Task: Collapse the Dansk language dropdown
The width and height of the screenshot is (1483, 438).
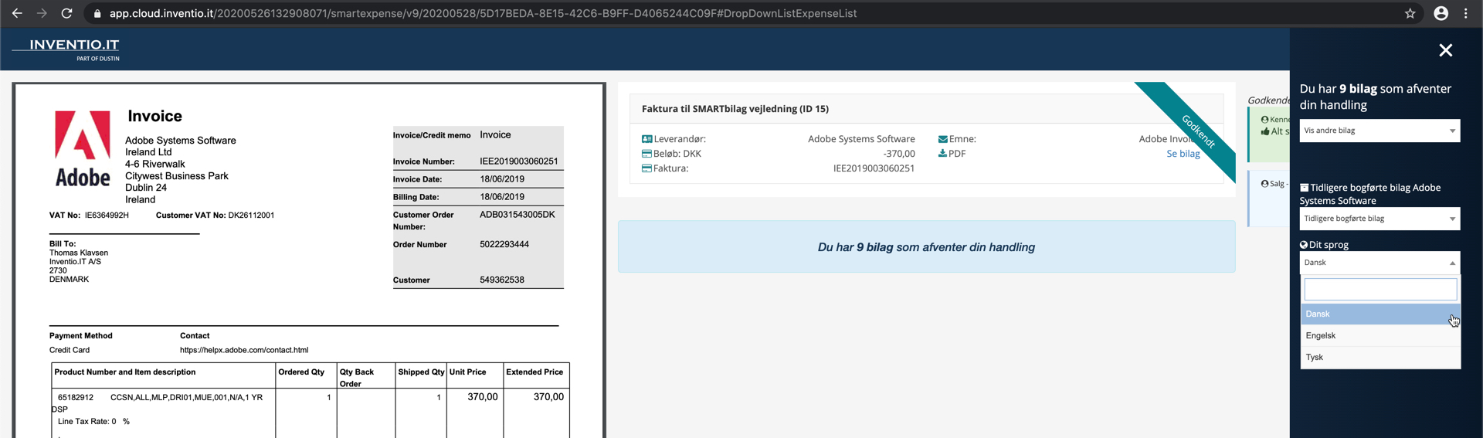Action: [1379, 263]
